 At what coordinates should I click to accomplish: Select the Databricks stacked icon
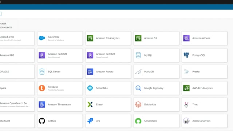138,104
